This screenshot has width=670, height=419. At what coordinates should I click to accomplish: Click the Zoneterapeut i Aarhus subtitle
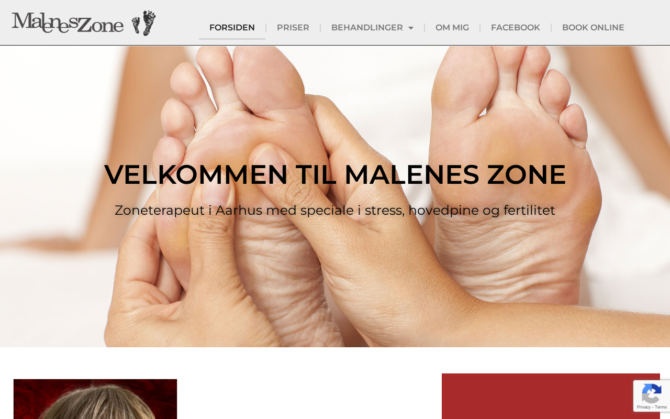coord(335,211)
